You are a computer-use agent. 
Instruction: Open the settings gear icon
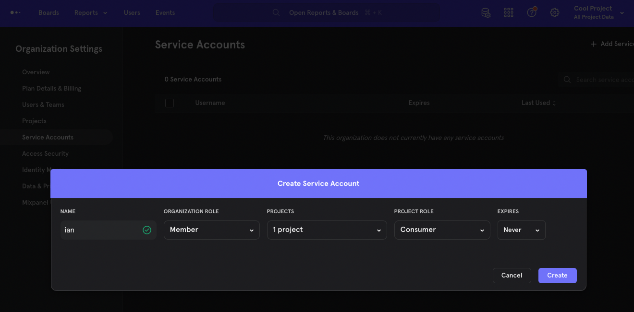(x=555, y=12)
